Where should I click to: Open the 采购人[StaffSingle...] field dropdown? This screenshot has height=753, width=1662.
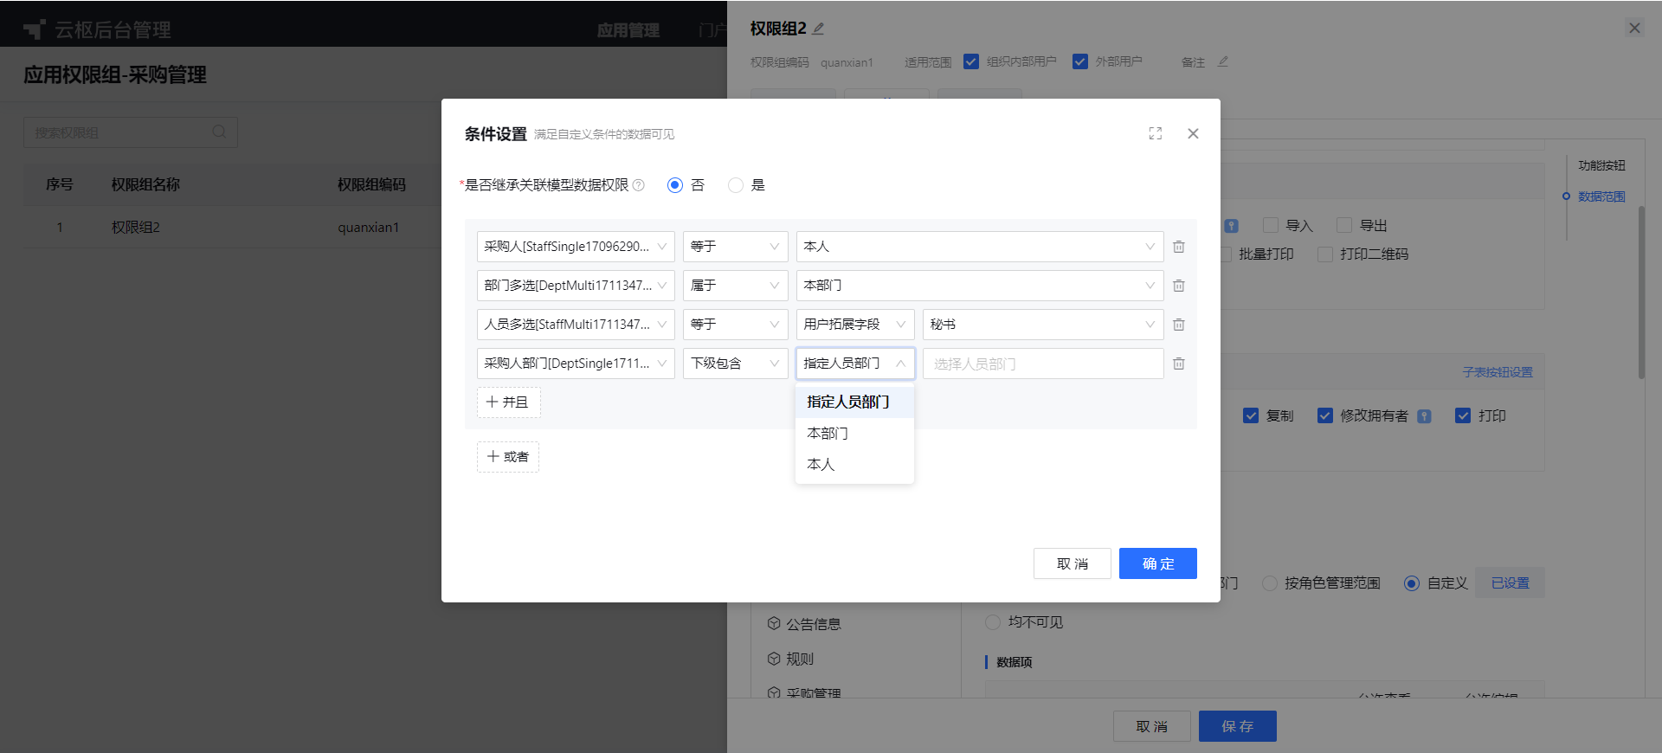pyautogui.click(x=576, y=247)
